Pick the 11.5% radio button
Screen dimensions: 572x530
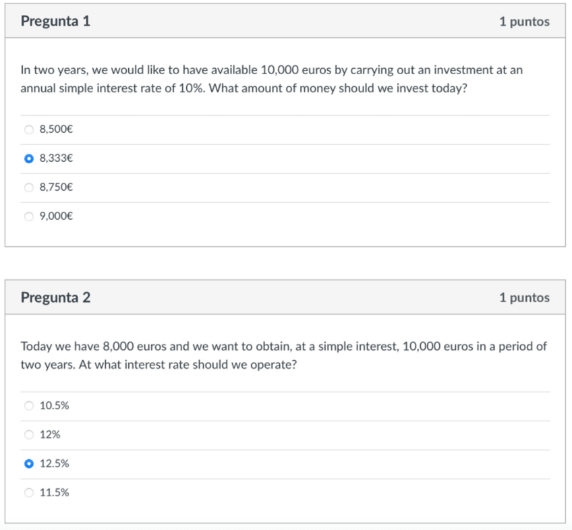(28, 493)
